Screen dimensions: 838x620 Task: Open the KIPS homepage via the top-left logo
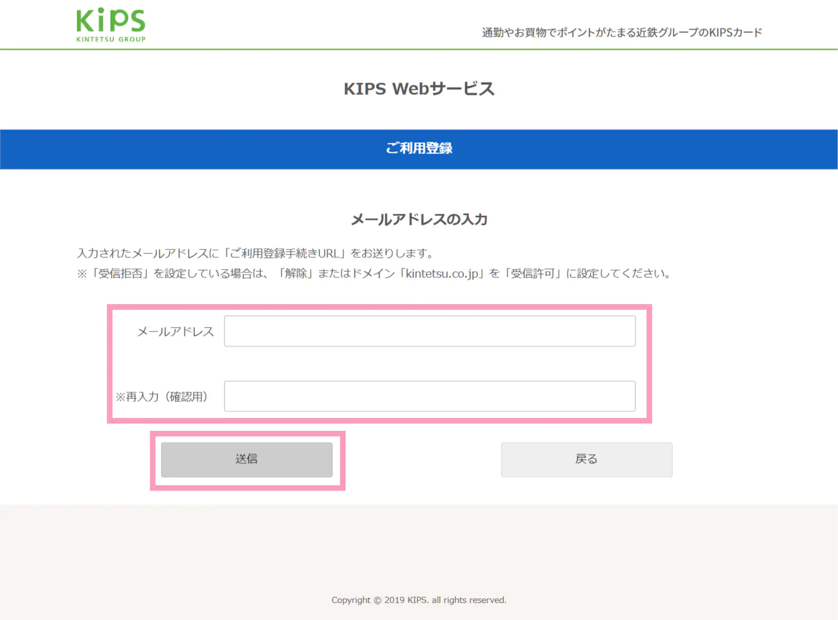point(110,23)
